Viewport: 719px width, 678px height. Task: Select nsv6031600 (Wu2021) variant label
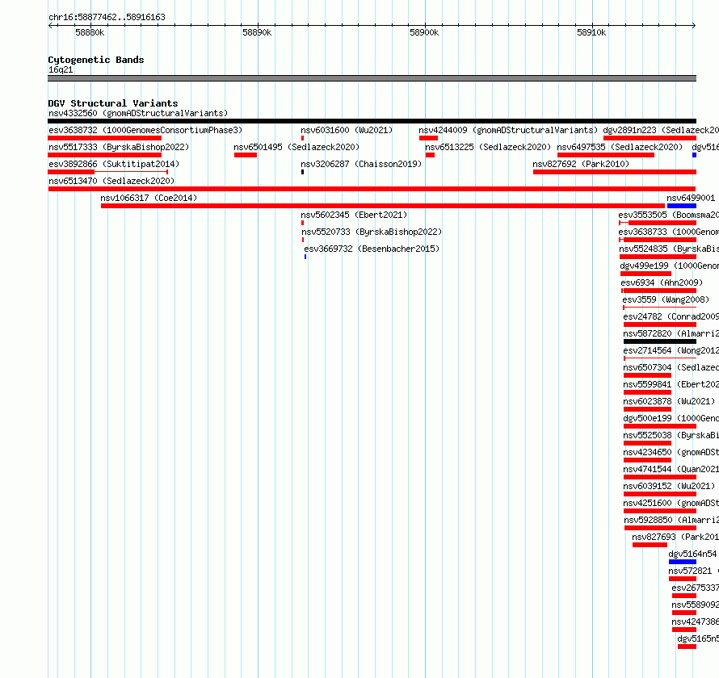pyautogui.click(x=347, y=130)
